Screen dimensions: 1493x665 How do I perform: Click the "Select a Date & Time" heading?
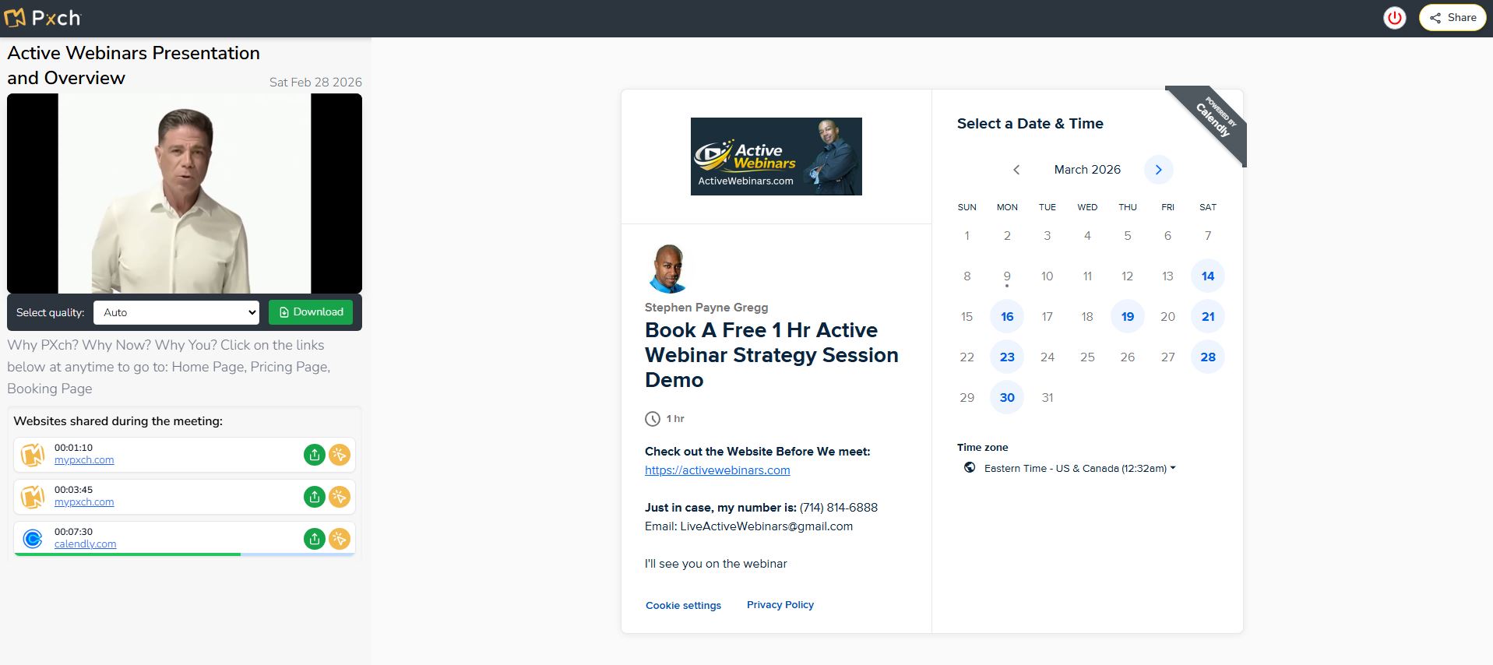(1030, 124)
